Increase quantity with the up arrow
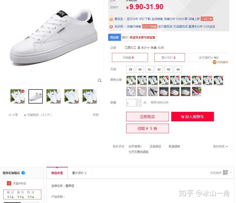The height and width of the screenshot is (203, 236). pyautogui.click(x=139, y=101)
